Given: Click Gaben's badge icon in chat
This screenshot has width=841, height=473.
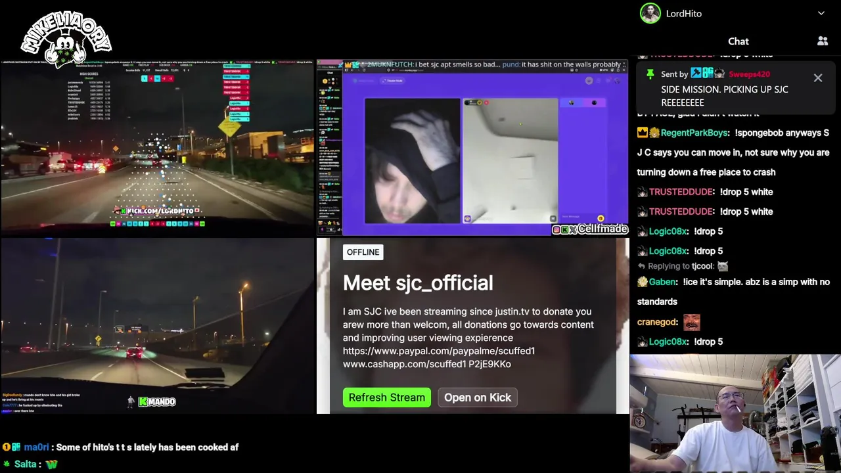Looking at the screenshot, I should click(642, 282).
